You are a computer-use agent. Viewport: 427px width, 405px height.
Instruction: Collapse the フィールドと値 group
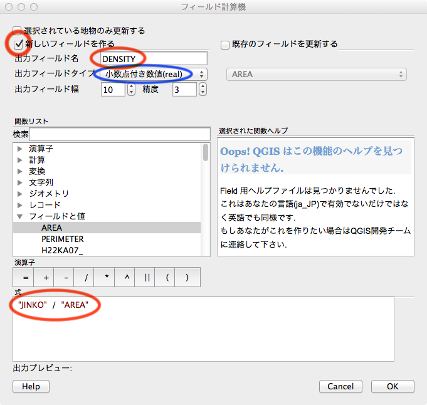click(x=20, y=216)
